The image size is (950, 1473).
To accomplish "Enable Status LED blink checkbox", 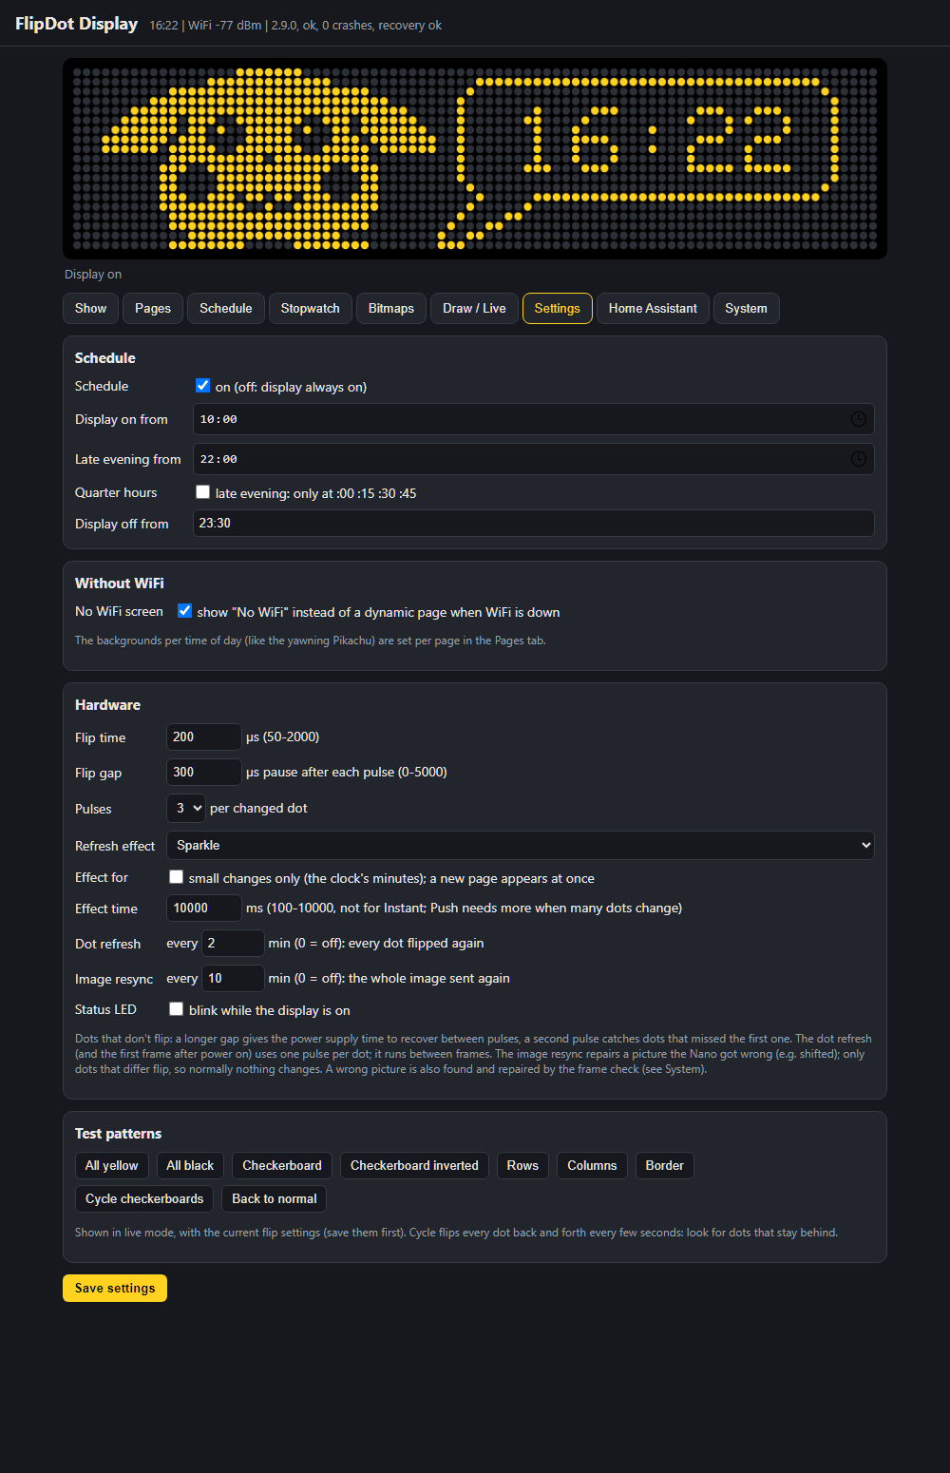I will pyautogui.click(x=176, y=1009).
